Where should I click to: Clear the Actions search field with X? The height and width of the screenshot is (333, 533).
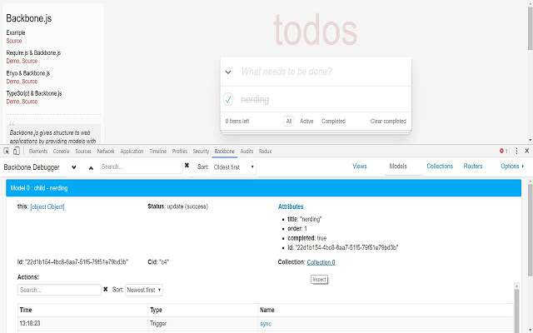click(x=106, y=289)
